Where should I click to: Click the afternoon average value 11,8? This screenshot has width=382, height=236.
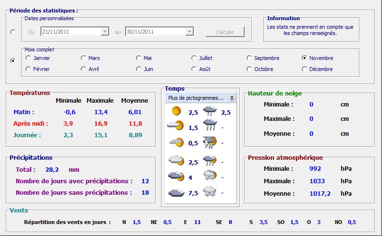click(136, 124)
